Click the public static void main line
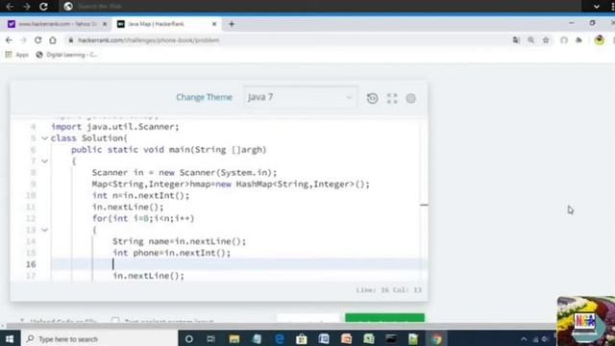The image size is (615, 346). click(x=169, y=150)
